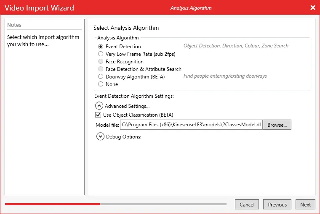Go back with the Previous button

277,204
